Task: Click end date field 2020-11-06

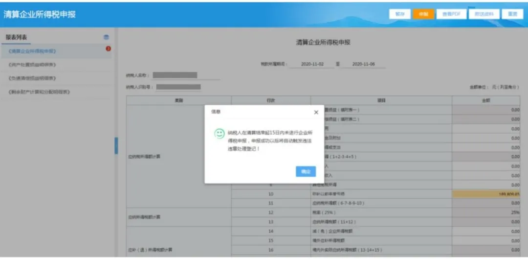Action: (x=363, y=64)
